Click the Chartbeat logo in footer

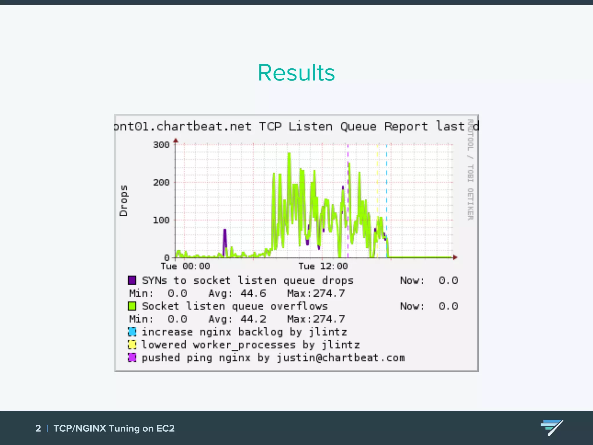coord(551,427)
